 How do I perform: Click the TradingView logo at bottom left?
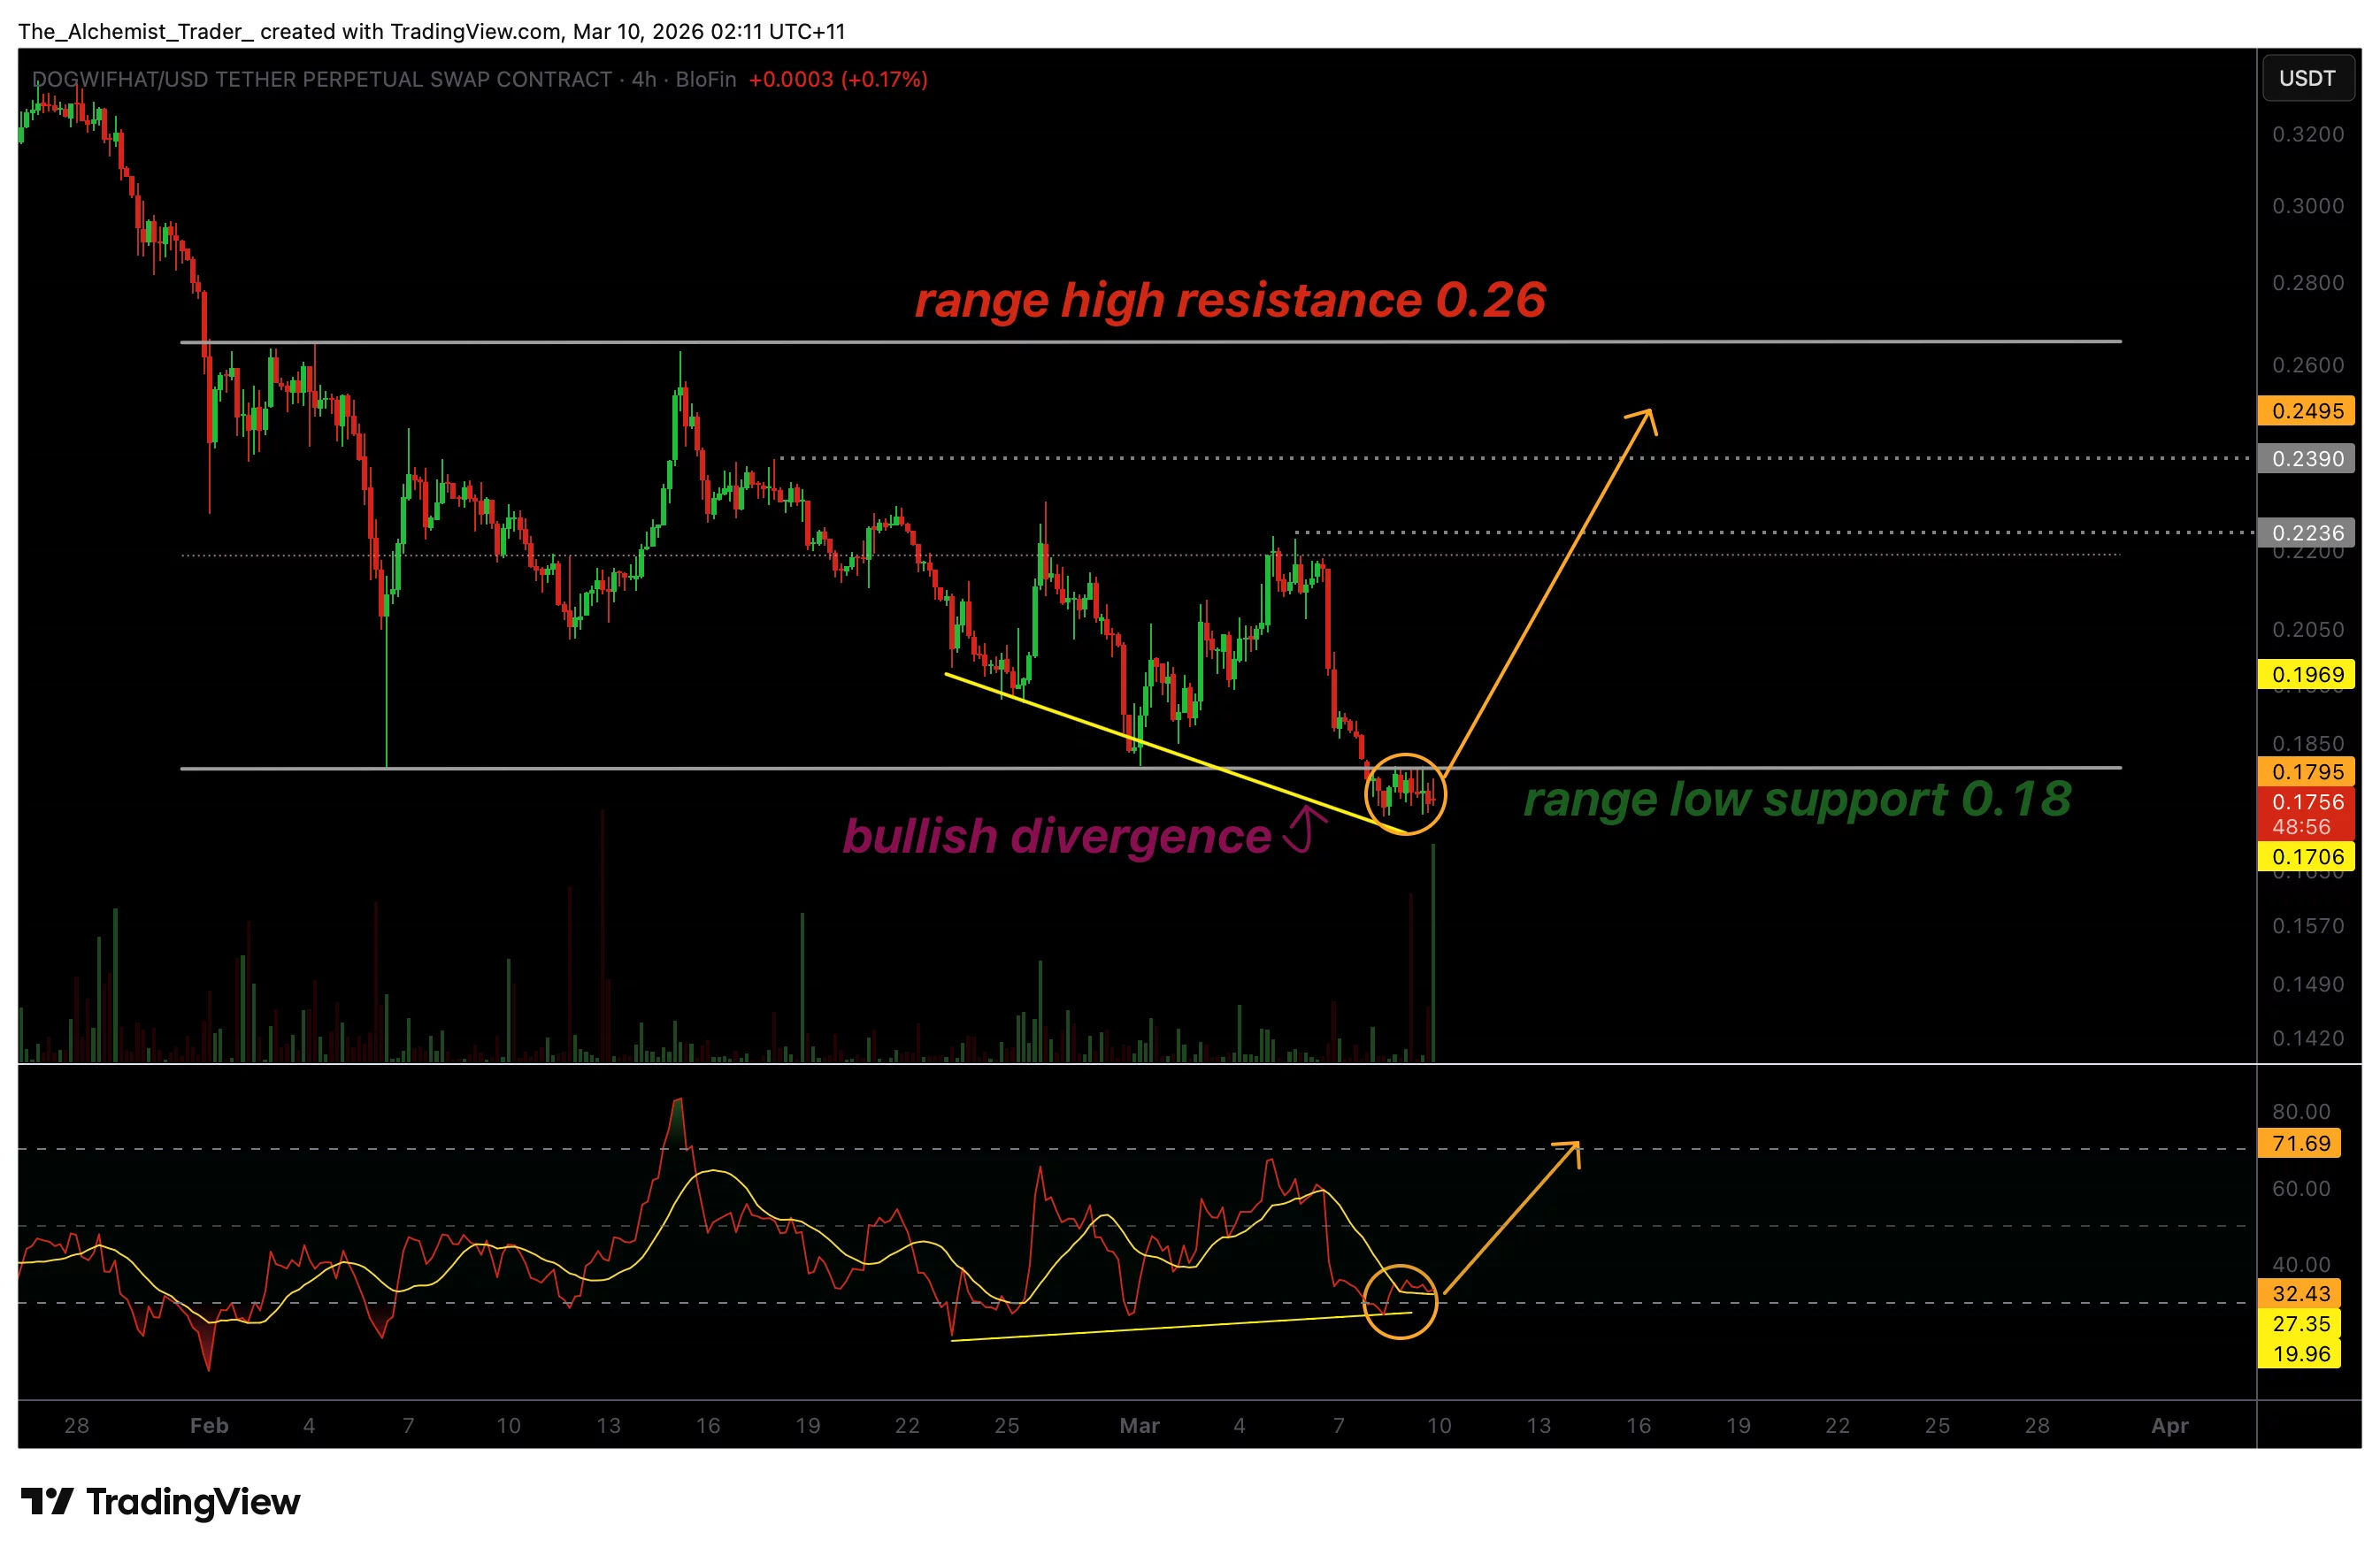(x=160, y=1501)
